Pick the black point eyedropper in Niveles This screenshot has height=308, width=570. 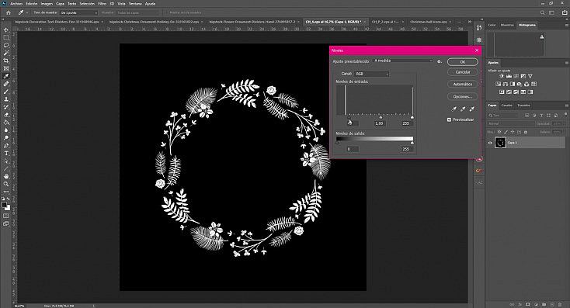(454, 109)
